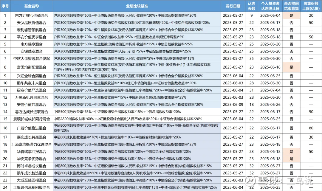Select the share cap 80 for 广发价值稳进混合
The width and height of the screenshot is (322, 191).
coord(311,128)
